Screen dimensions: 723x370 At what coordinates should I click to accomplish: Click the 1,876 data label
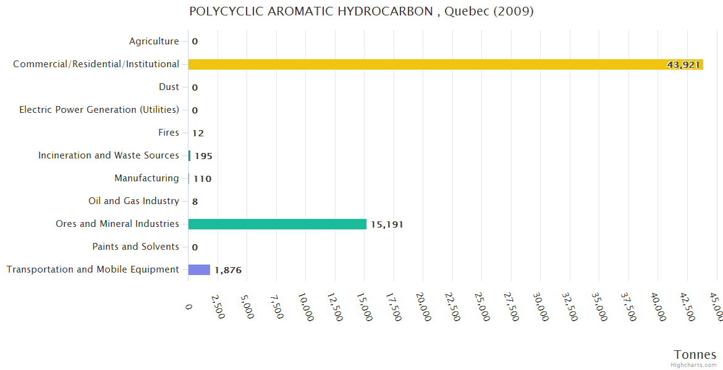click(x=228, y=270)
